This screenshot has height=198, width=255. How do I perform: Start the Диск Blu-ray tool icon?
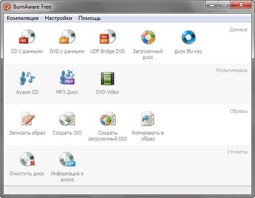[189, 37]
